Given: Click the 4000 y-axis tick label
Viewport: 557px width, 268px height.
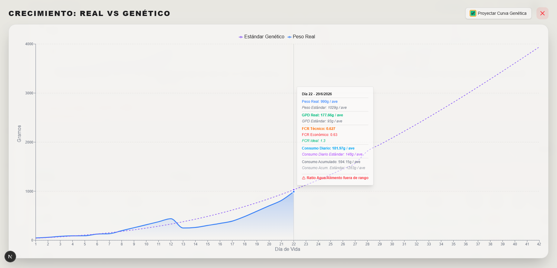Looking at the screenshot, I should [x=29, y=44].
